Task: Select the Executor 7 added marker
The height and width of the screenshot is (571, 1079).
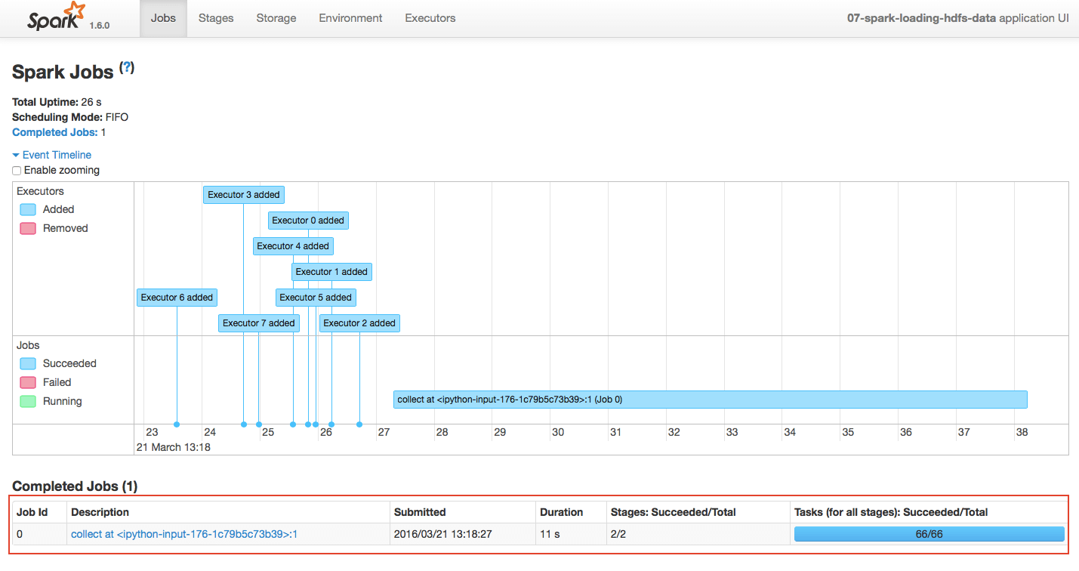Action: (259, 323)
